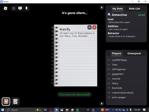Open the Windows Start menu
149x112 pixels.
(x=3, y=110)
